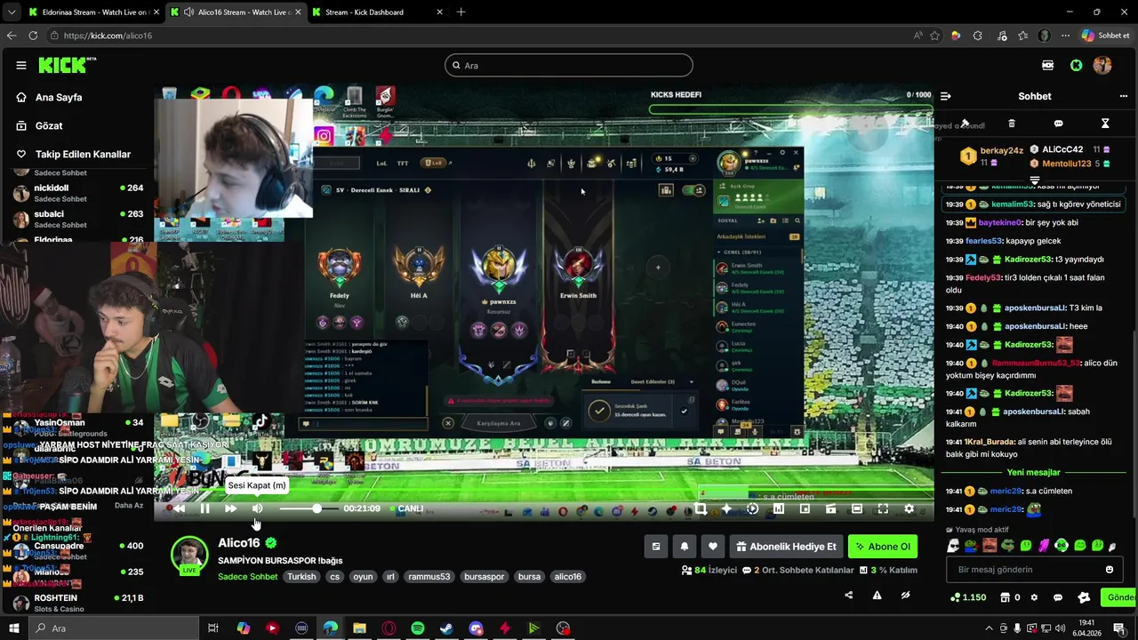The image size is (1138, 640).
Task: Click the speech bubble icon in chat header
Action: click(x=1058, y=124)
